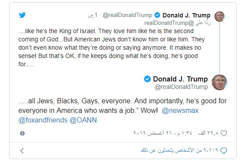Open the large profile avatar in the second tweet

pos(219,82)
